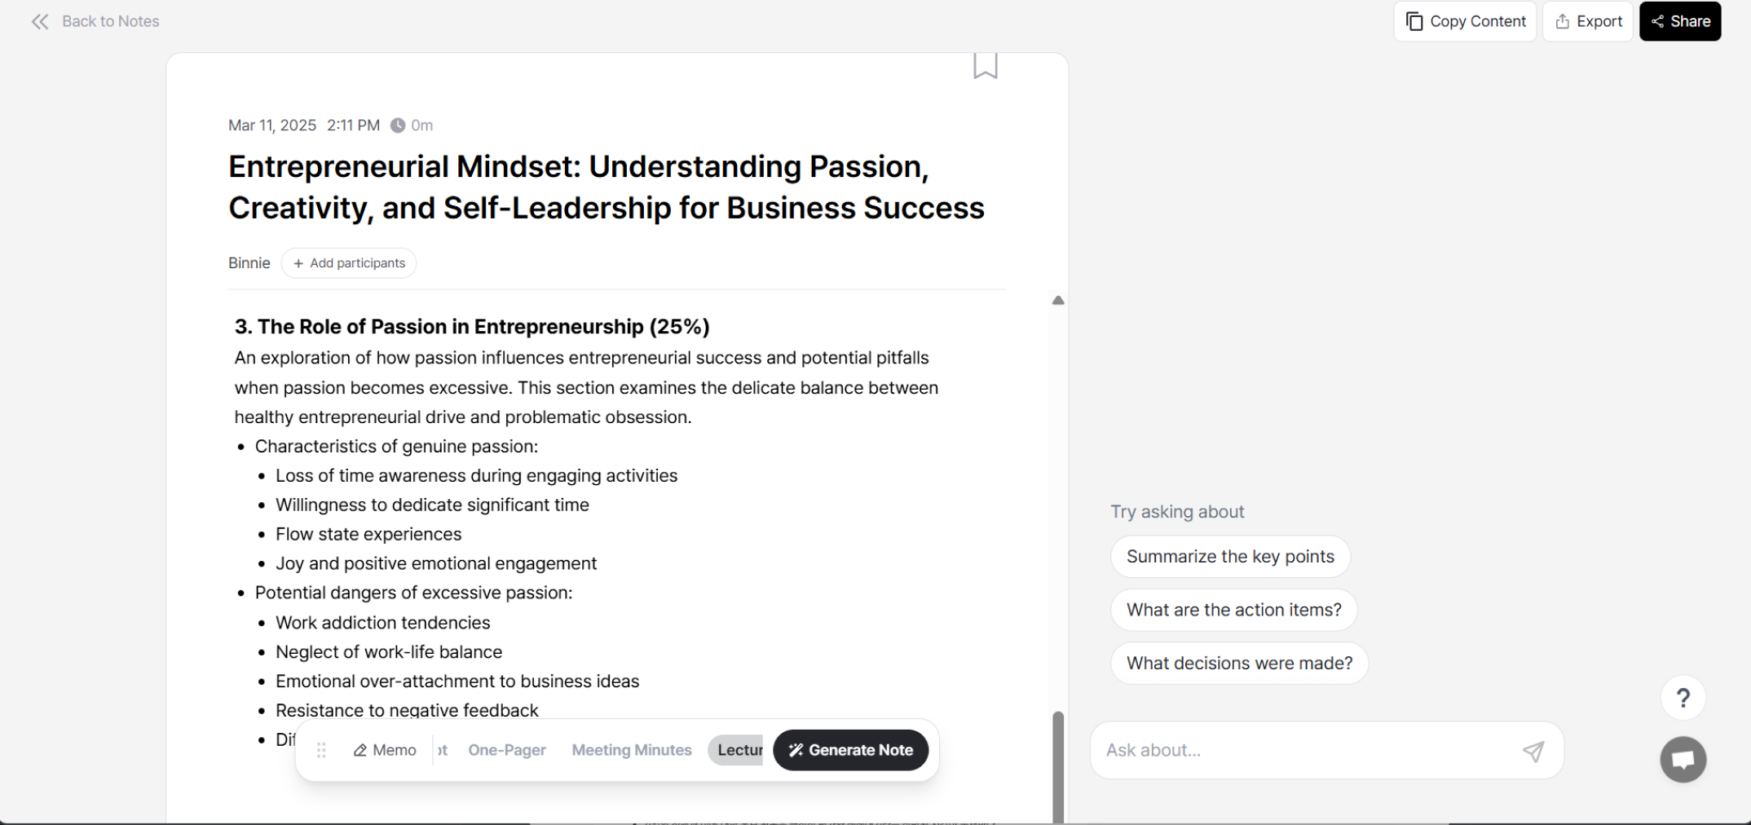Click the Share button
Image resolution: width=1751 pixels, height=825 pixels.
coord(1679,22)
